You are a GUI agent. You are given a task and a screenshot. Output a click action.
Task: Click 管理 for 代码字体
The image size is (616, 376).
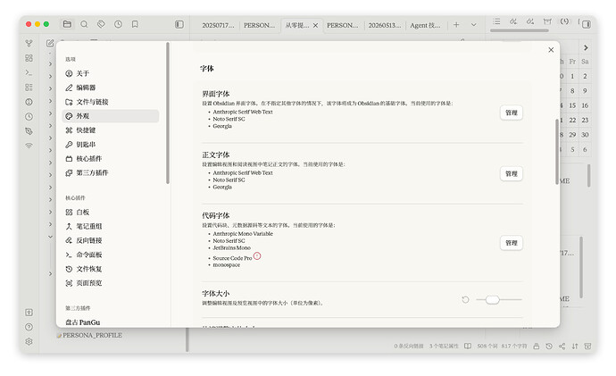click(512, 243)
